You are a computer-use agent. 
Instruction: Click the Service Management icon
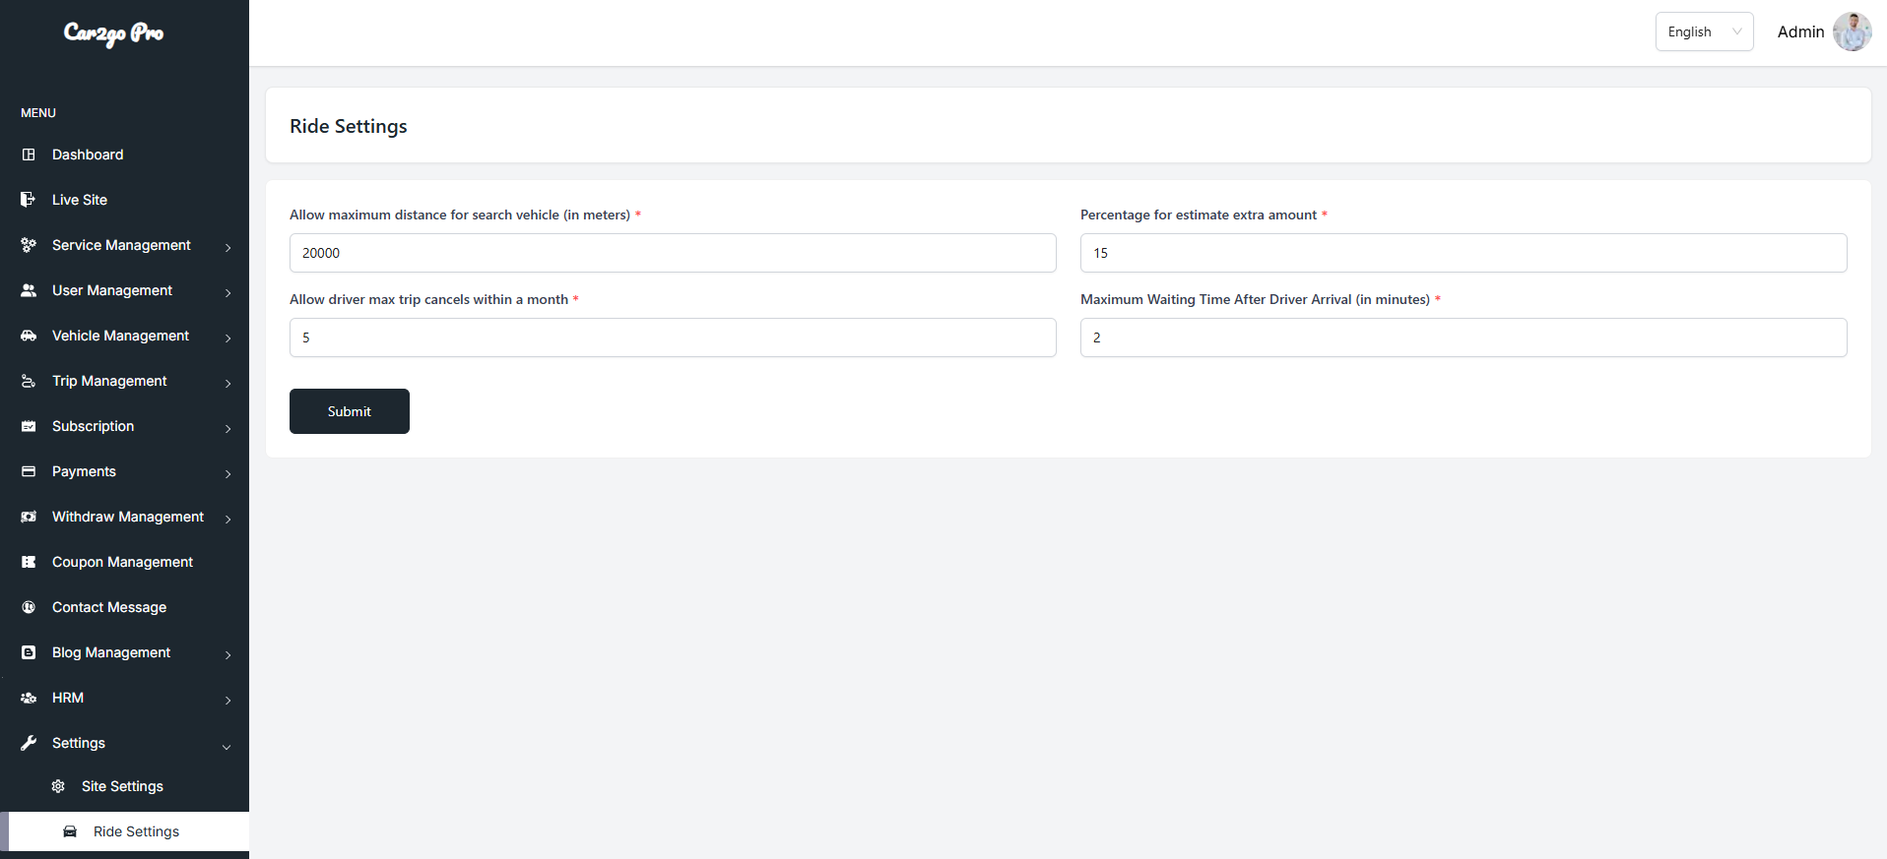pyautogui.click(x=29, y=245)
